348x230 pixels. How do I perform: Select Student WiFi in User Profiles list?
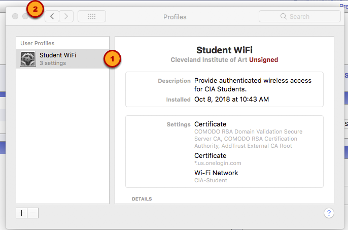pyautogui.click(x=62, y=59)
